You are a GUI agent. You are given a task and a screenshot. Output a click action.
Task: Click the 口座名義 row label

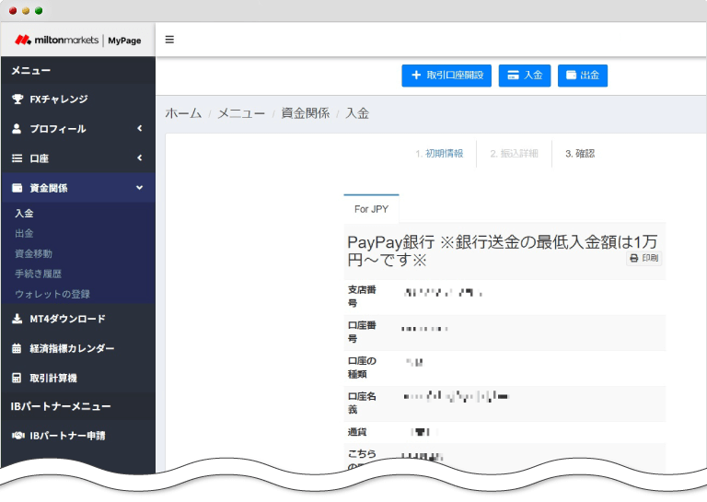(362, 403)
